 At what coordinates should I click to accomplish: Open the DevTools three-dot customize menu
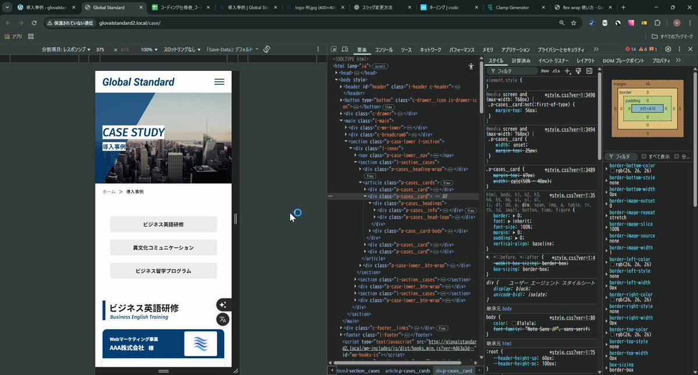(x=679, y=49)
